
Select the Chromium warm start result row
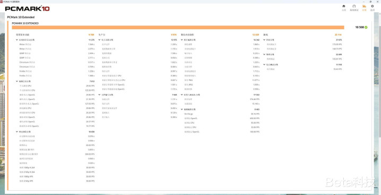tap(57, 67)
